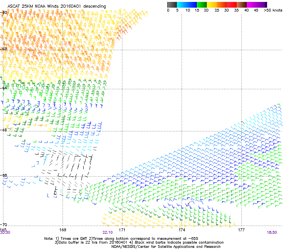
Task: Click the "-60" latitude axis label
Action: [4, 13]
